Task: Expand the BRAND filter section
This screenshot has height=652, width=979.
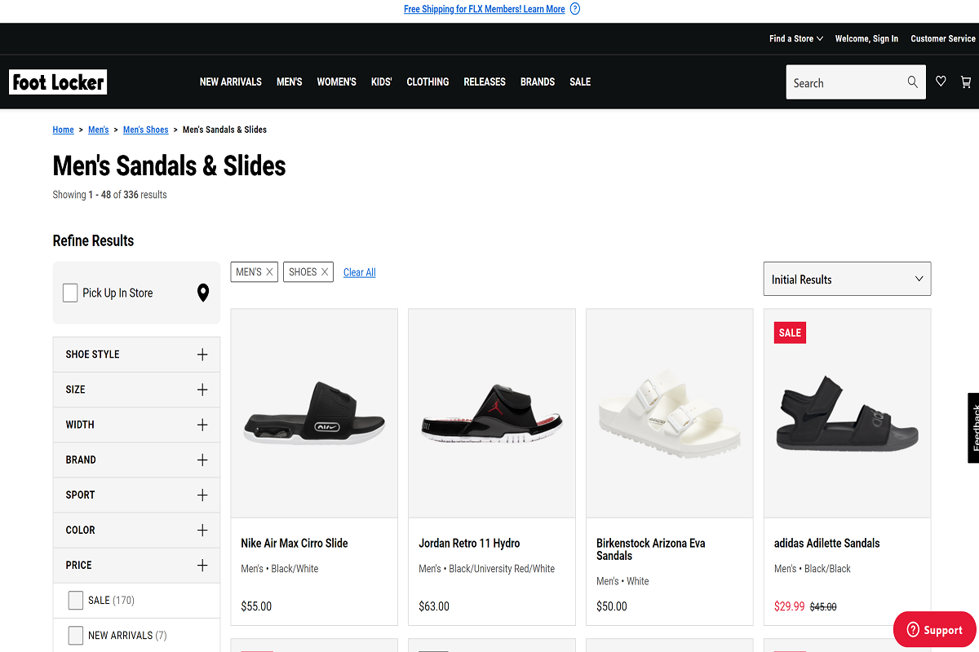Action: pos(136,460)
